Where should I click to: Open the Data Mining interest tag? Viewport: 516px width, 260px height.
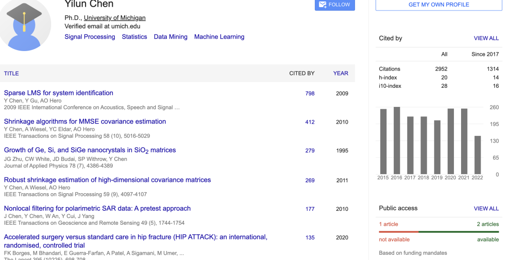click(171, 37)
